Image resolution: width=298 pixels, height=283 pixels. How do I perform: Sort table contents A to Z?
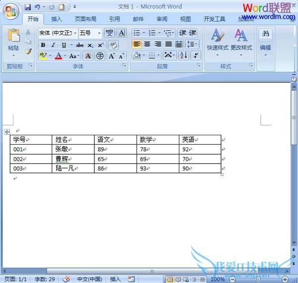(184, 55)
